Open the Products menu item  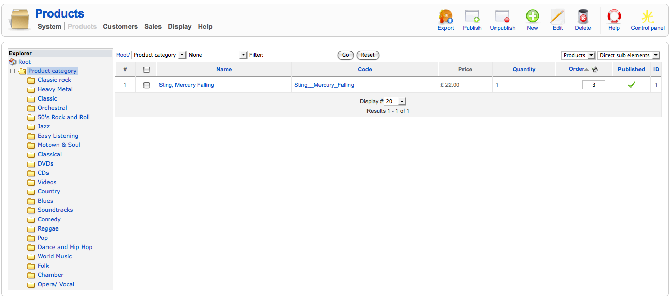(82, 27)
